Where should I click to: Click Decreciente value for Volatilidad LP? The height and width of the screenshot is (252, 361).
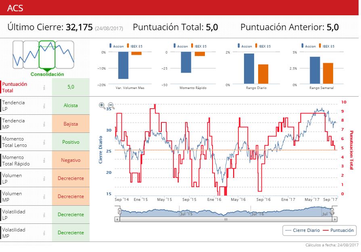71,215
